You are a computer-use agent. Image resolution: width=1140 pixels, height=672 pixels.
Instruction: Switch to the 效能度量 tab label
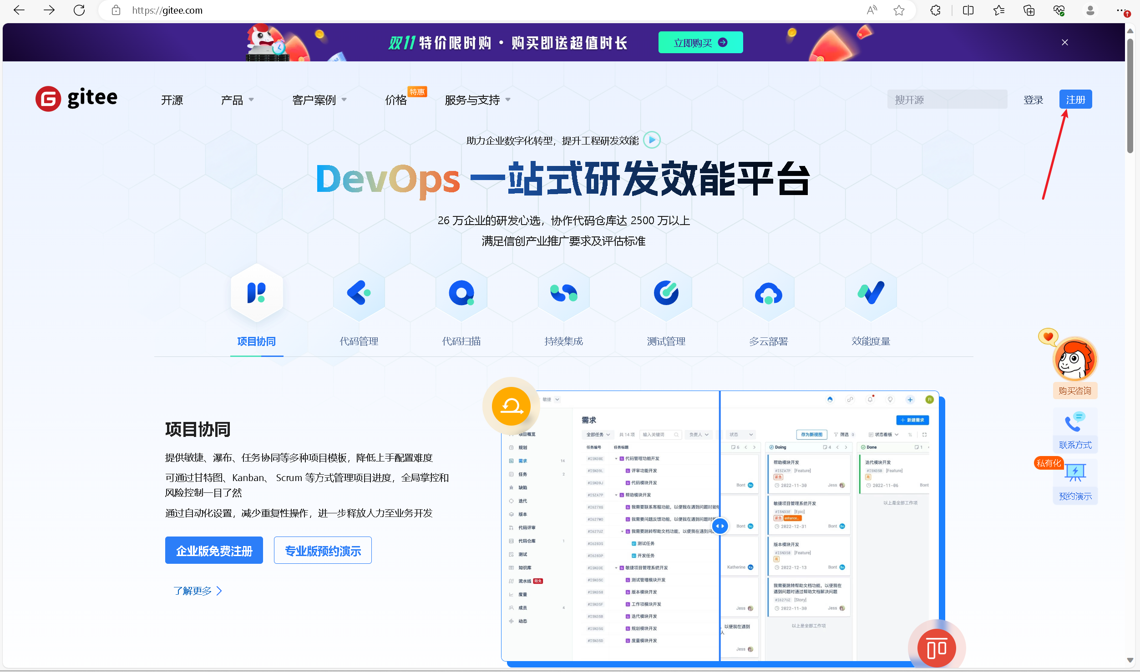tap(871, 341)
